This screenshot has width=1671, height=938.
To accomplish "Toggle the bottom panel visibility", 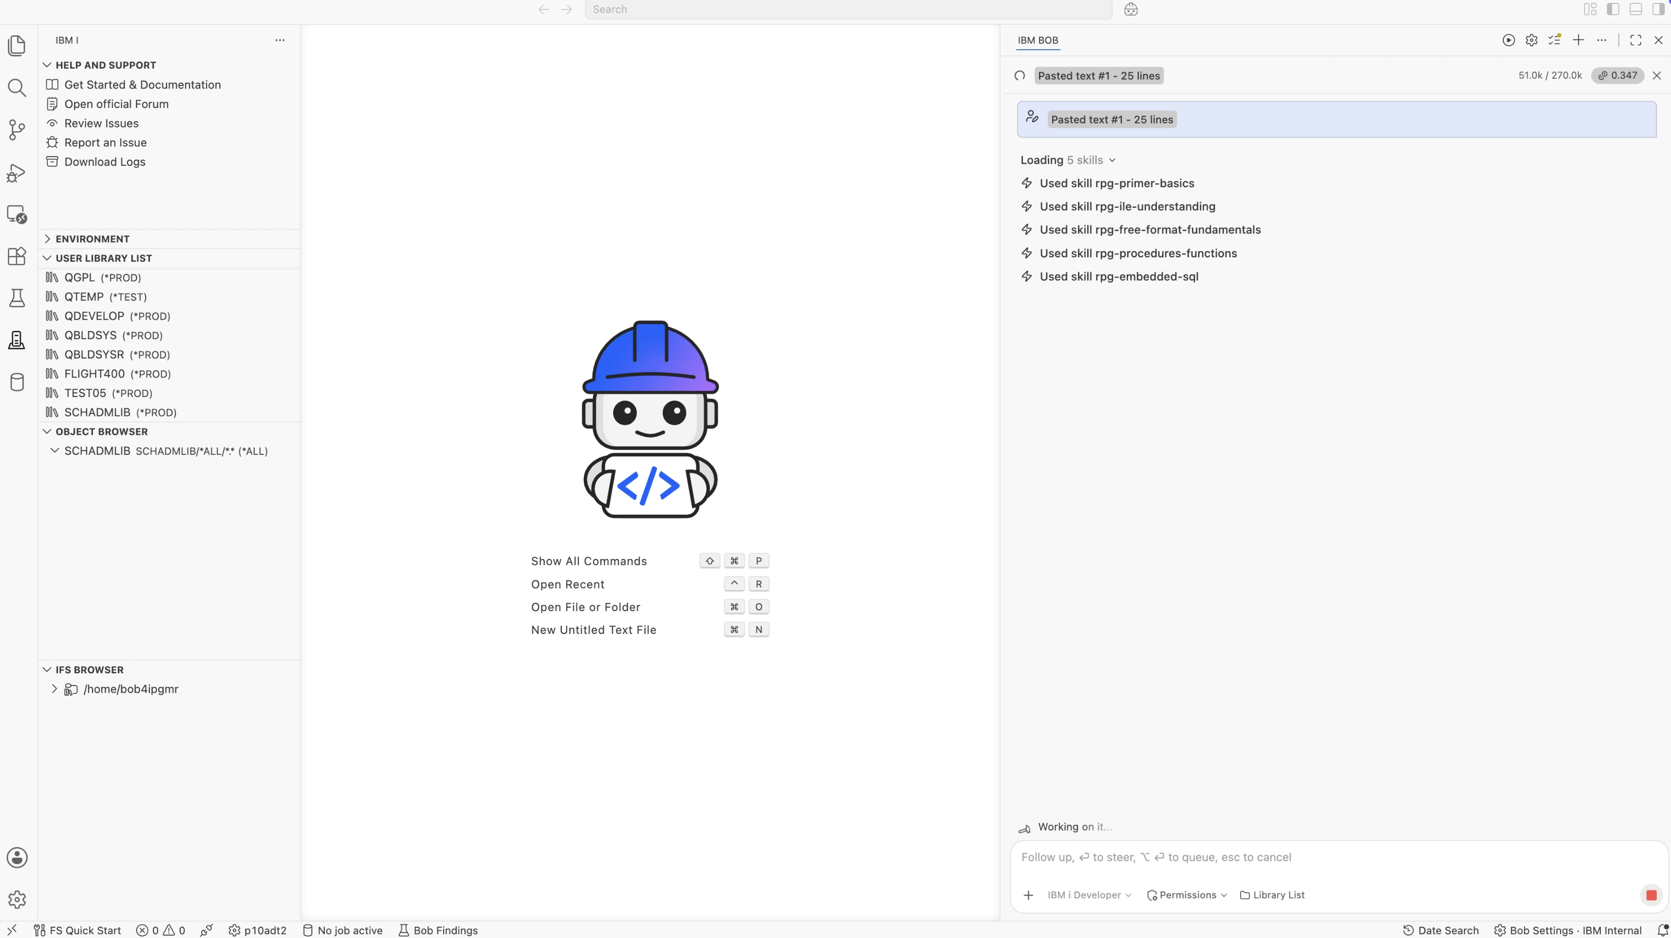I will click(x=1635, y=9).
